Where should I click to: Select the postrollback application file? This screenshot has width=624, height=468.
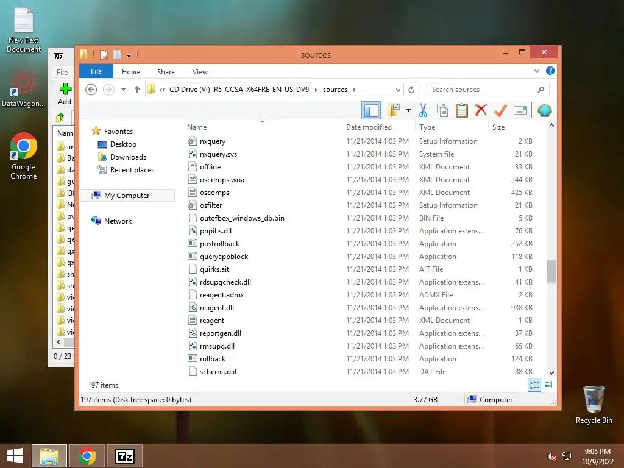(219, 244)
